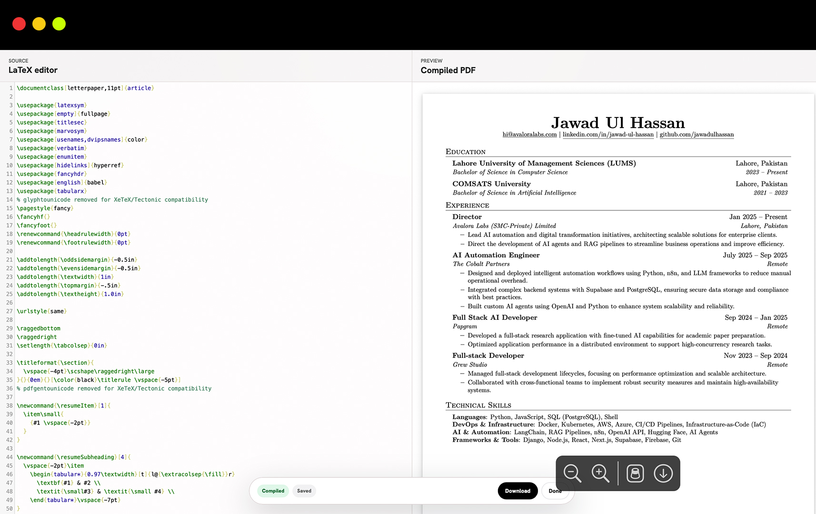Click the Technical Skills heading in PDF

click(478, 405)
